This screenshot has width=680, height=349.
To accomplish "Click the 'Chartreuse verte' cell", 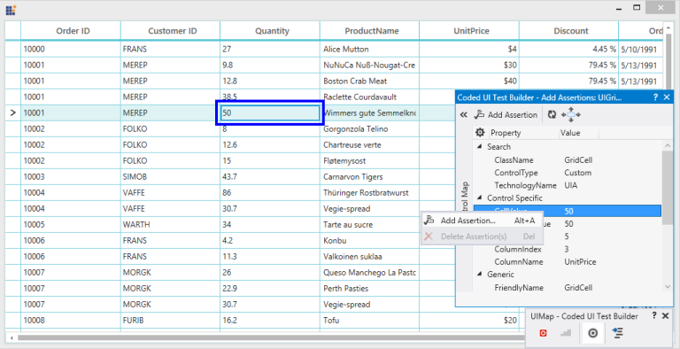I will (369, 145).
